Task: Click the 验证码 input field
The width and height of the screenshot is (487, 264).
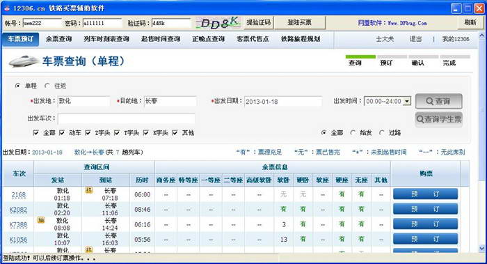Action: click(x=171, y=23)
